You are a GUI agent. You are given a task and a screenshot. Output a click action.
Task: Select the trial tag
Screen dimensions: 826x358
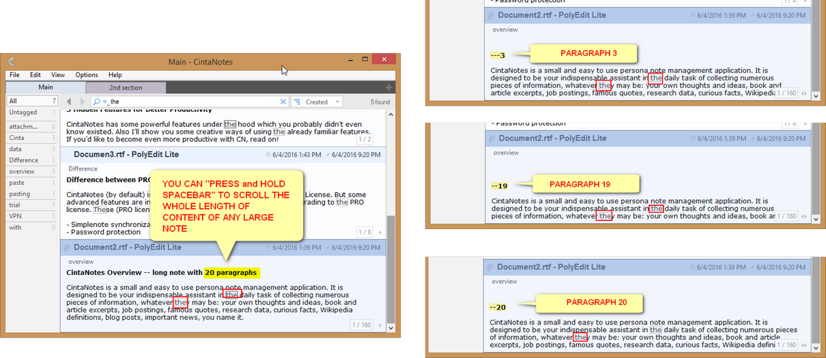pos(32,205)
